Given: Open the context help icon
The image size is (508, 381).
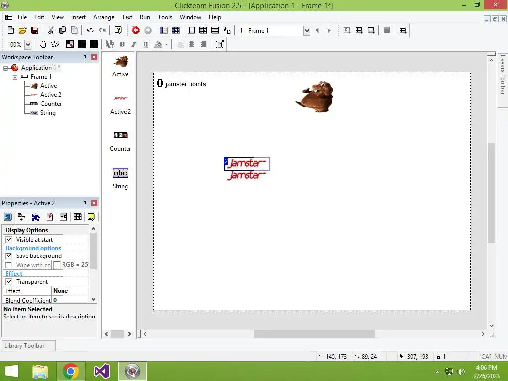Looking at the screenshot, I should pyautogui.click(x=118, y=30).
